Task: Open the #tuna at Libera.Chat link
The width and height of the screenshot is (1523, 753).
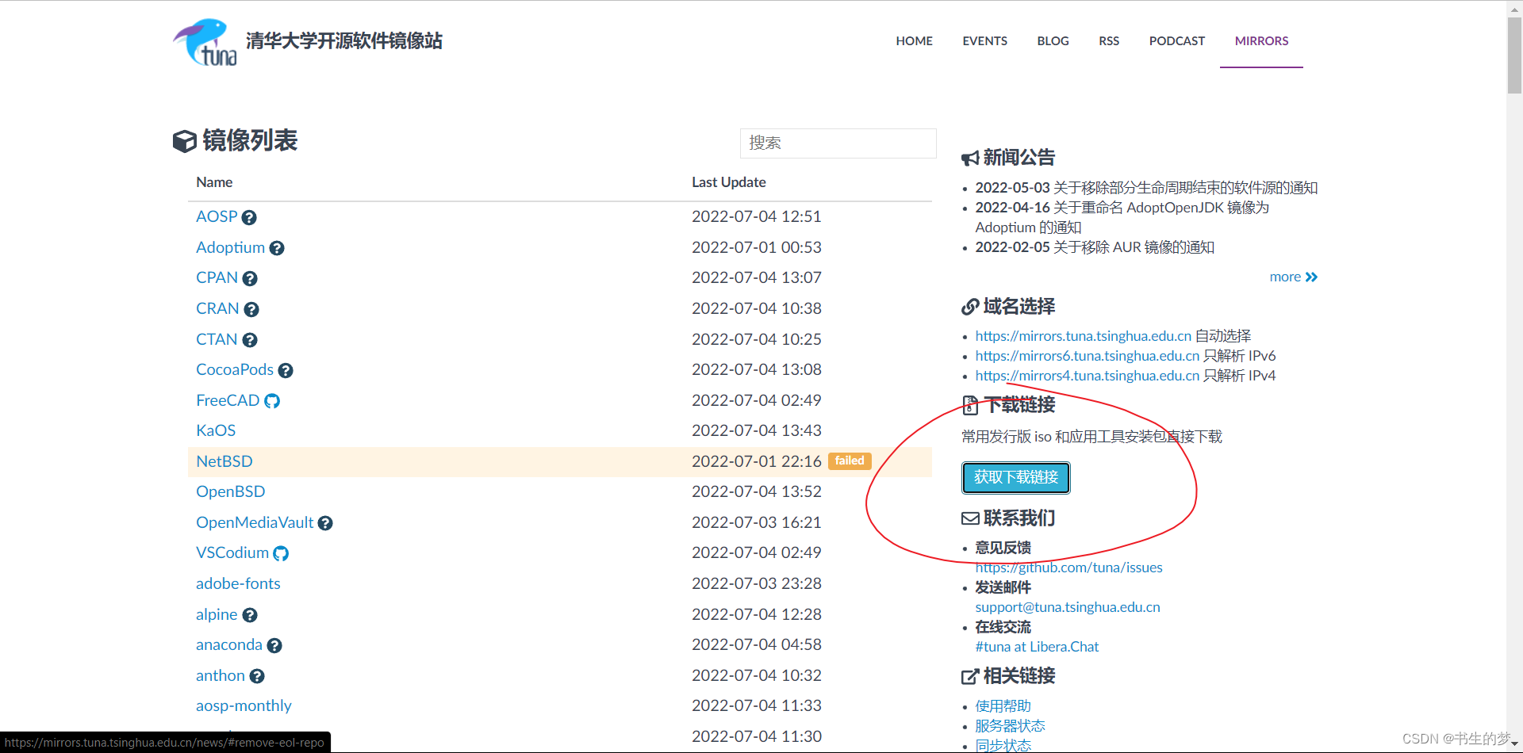Action: [x=1037, y=647]
